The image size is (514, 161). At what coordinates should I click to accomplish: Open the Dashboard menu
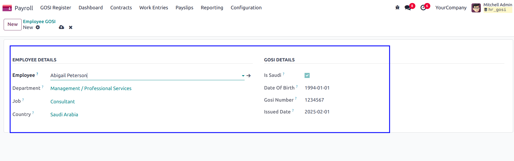[91, 8]
